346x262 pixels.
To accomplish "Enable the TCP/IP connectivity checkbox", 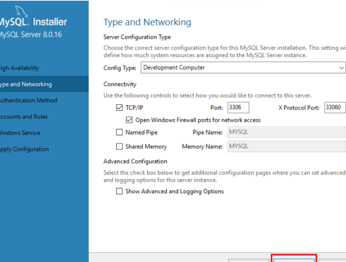I will pos(119,107).
